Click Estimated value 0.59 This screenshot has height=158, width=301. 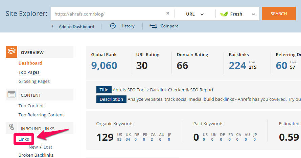pyautogui.click(x=289, y=137)
